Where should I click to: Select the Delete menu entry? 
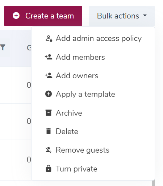point(93,131)
